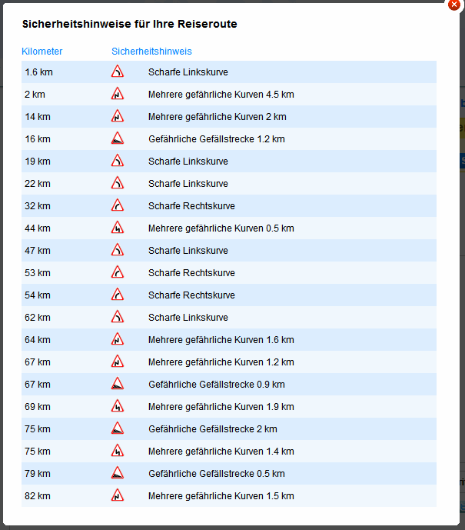
Task: Click the warning sign icon at 2 km
Action: [117, 95]
